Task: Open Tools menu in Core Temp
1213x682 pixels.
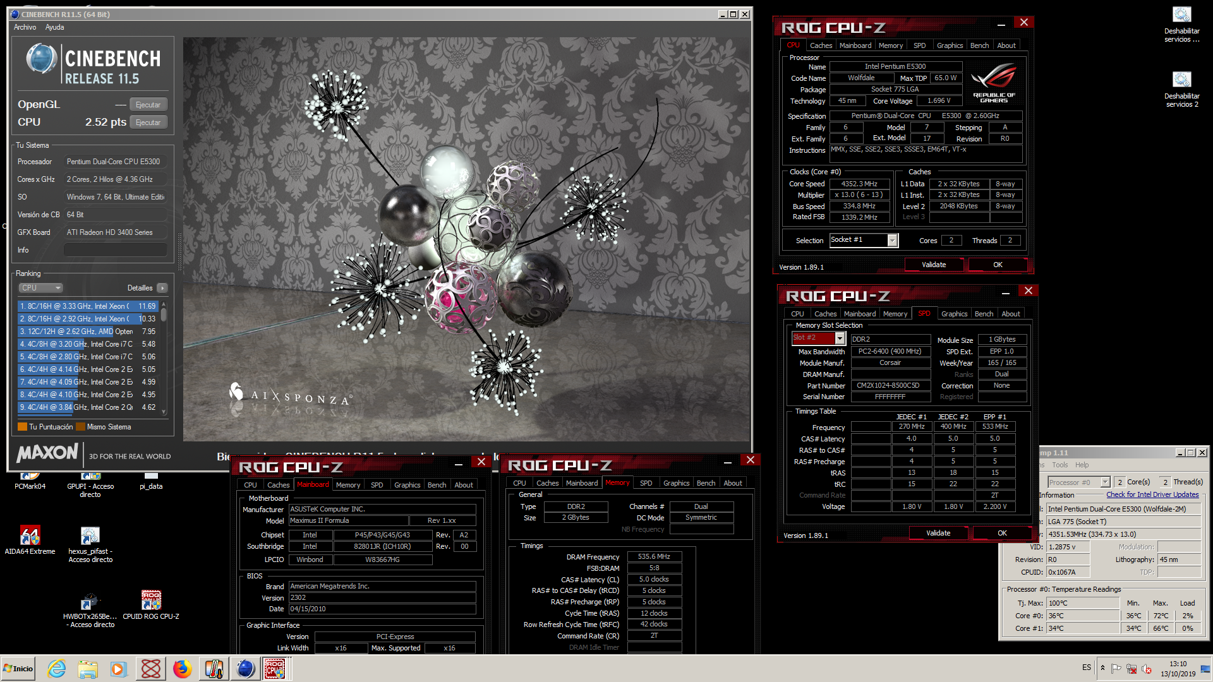Action: tap(1060, 465)
